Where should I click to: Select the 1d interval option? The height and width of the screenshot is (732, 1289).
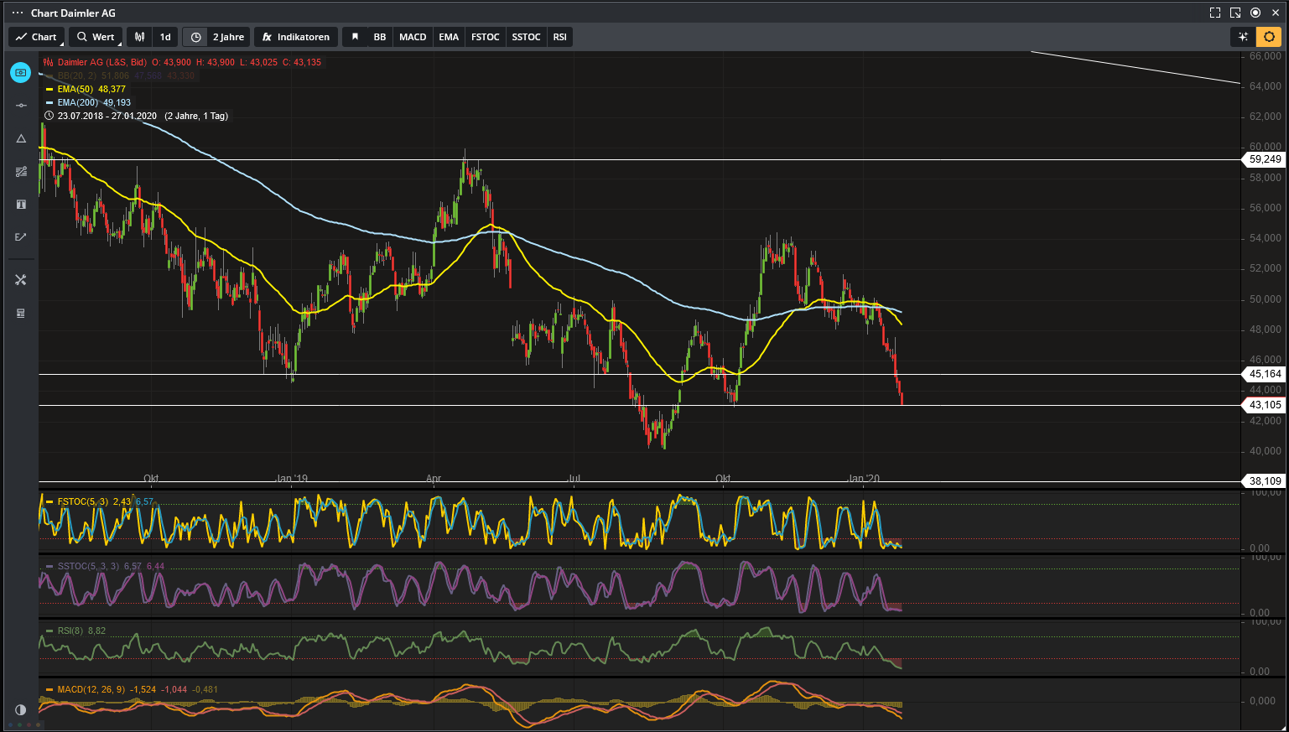tap(165, 37)
